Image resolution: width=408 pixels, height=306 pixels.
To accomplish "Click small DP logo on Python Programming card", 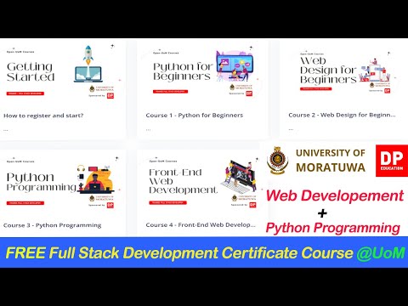I will [x=110, y=205].
